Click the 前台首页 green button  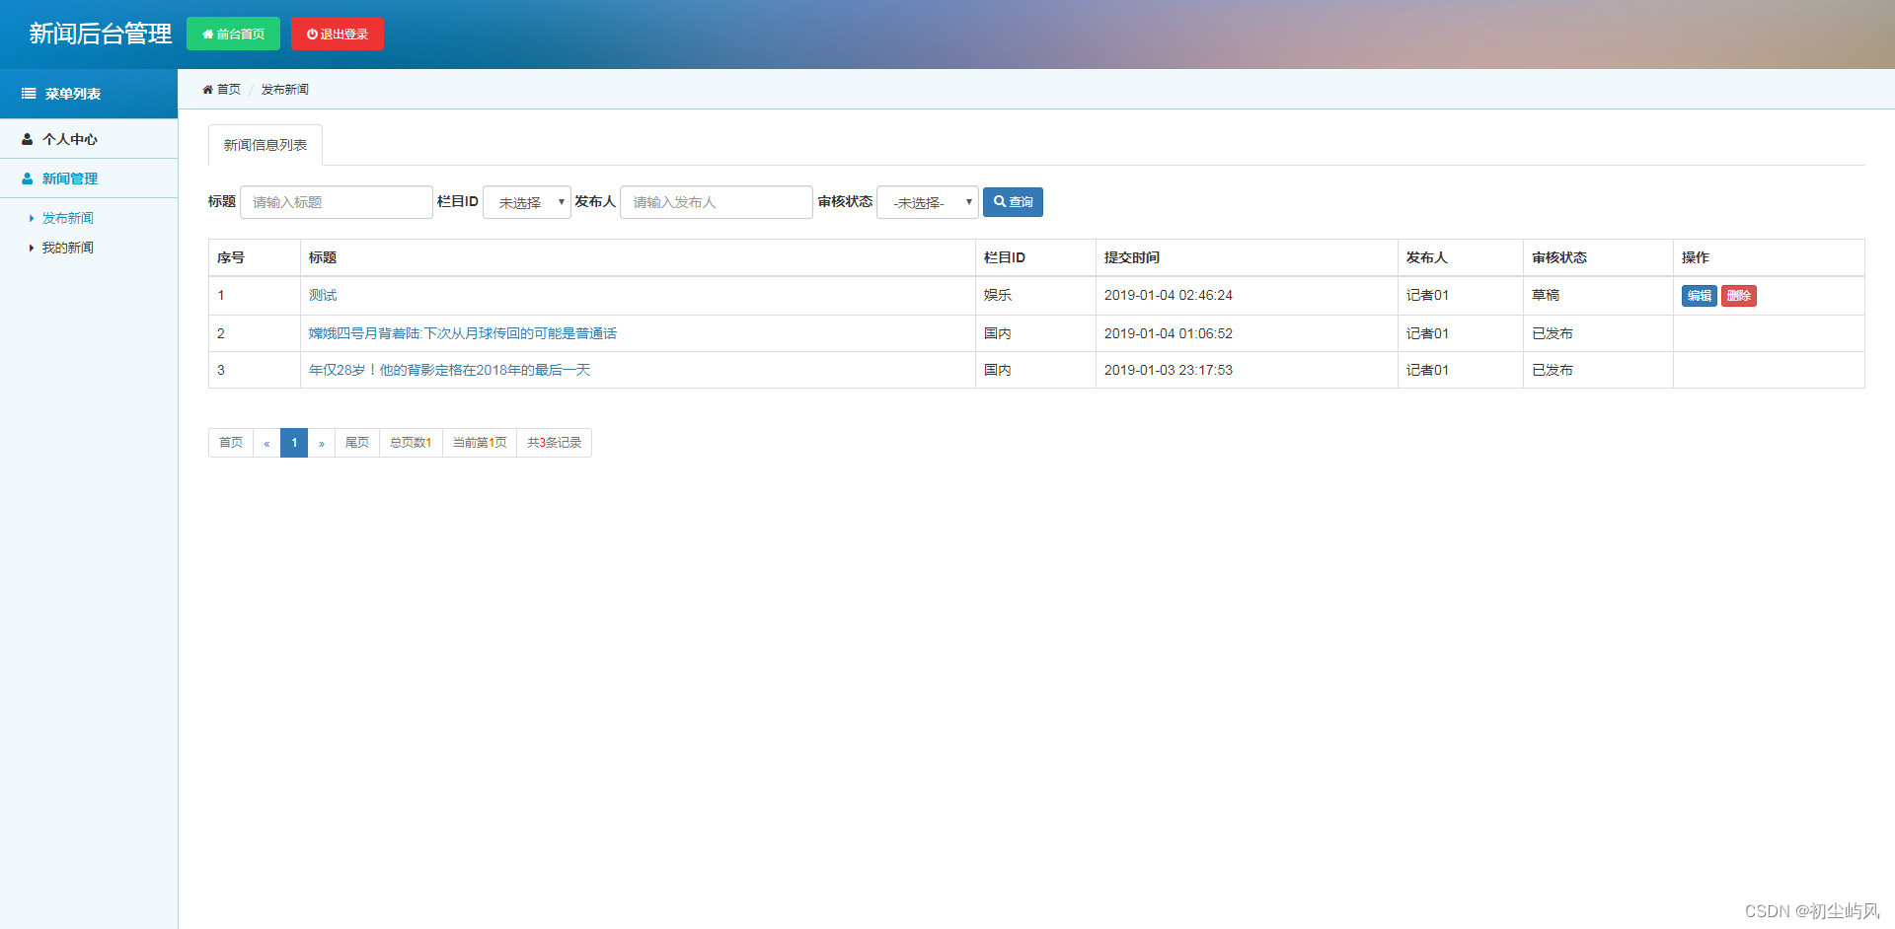(x=233, y=34)
